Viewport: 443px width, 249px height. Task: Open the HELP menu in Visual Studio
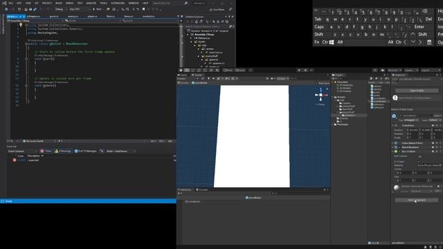pyautogui.click(x=145, y=3)
